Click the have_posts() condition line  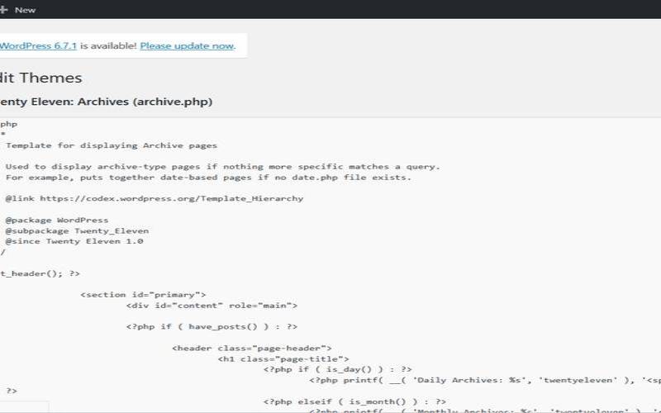click(x=212, y=327)
